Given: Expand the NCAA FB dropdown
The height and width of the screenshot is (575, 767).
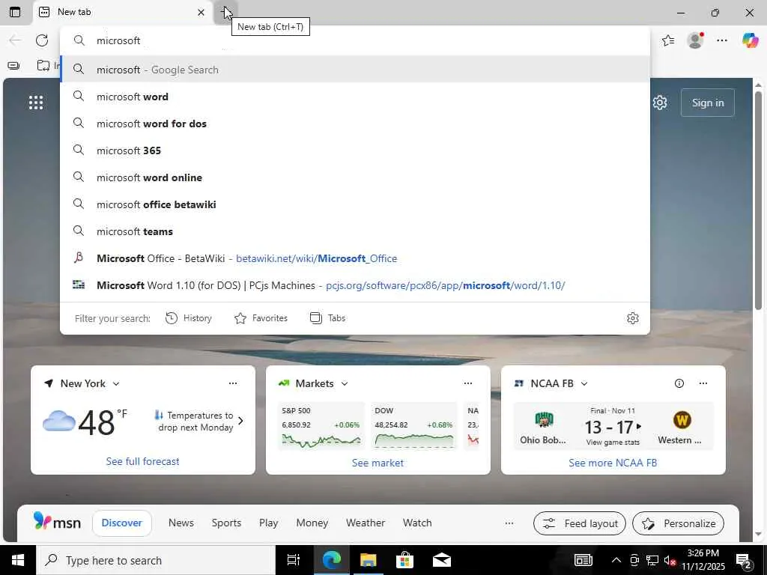Looking at the screenshot, I should coord(584,384).
